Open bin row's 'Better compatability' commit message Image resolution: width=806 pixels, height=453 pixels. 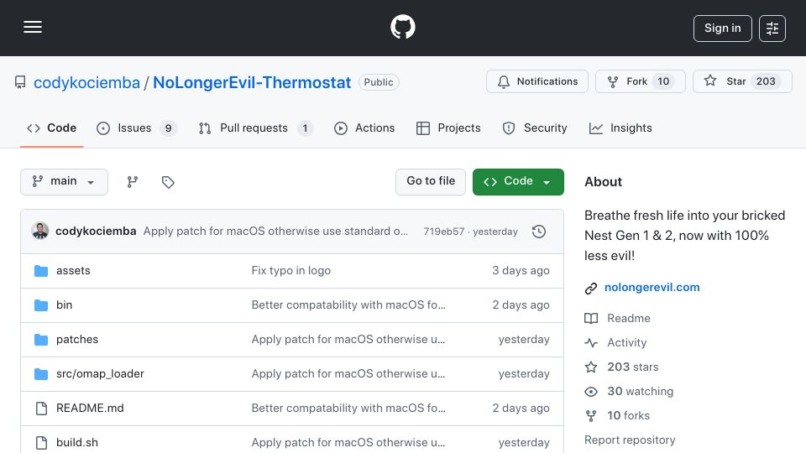348,305
